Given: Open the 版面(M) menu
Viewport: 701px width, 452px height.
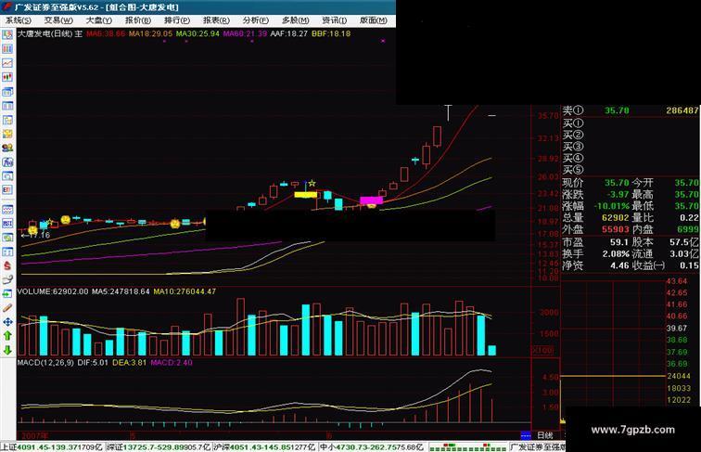Looking at the screenshot, I should click(x=374, y=20).
